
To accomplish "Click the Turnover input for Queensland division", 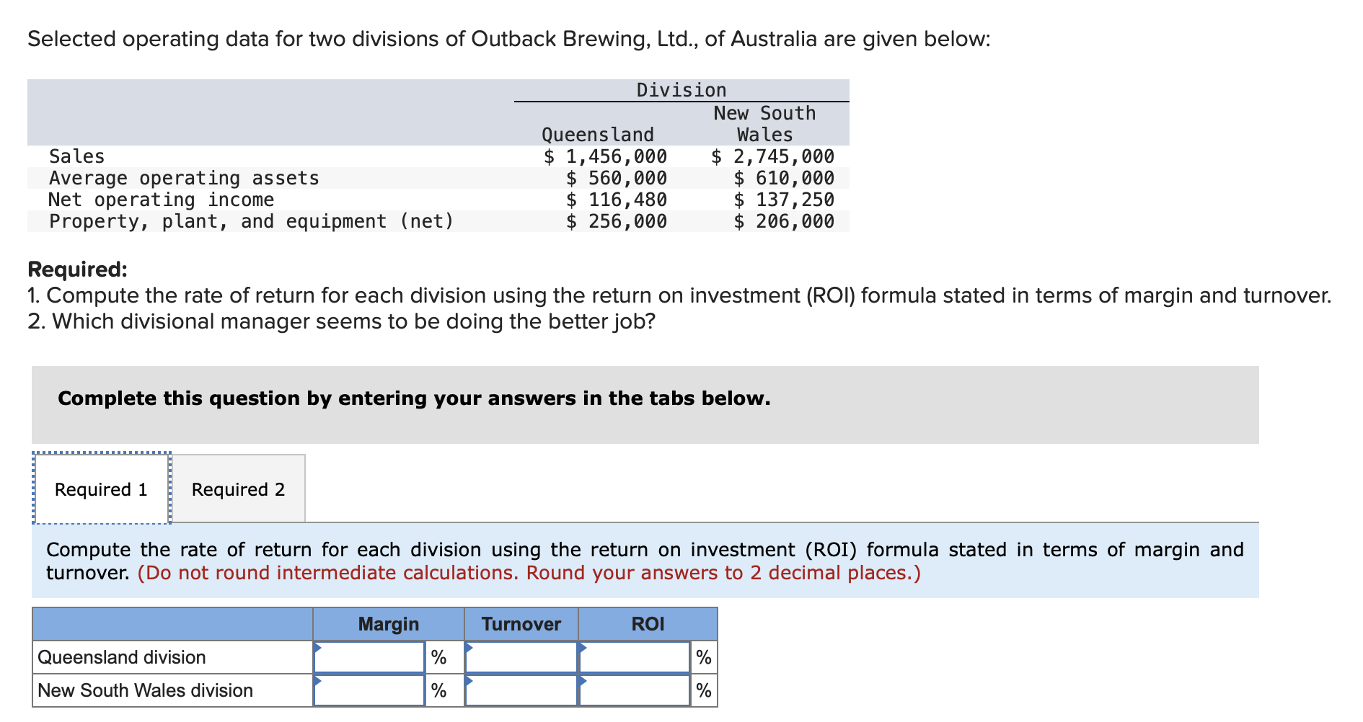I will pos(523,657).
